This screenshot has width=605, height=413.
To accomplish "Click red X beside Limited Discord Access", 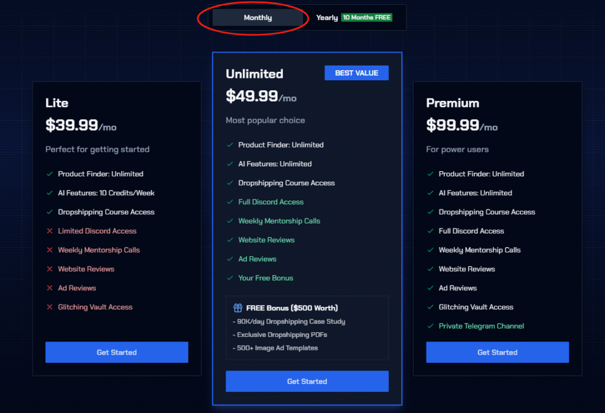I will [49, 231].
